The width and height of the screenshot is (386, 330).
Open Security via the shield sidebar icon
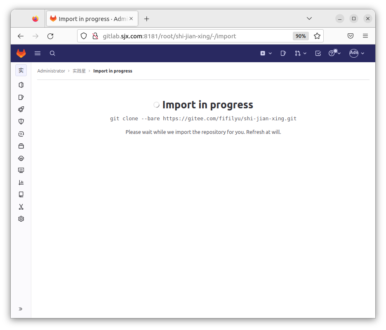[21, 122]
